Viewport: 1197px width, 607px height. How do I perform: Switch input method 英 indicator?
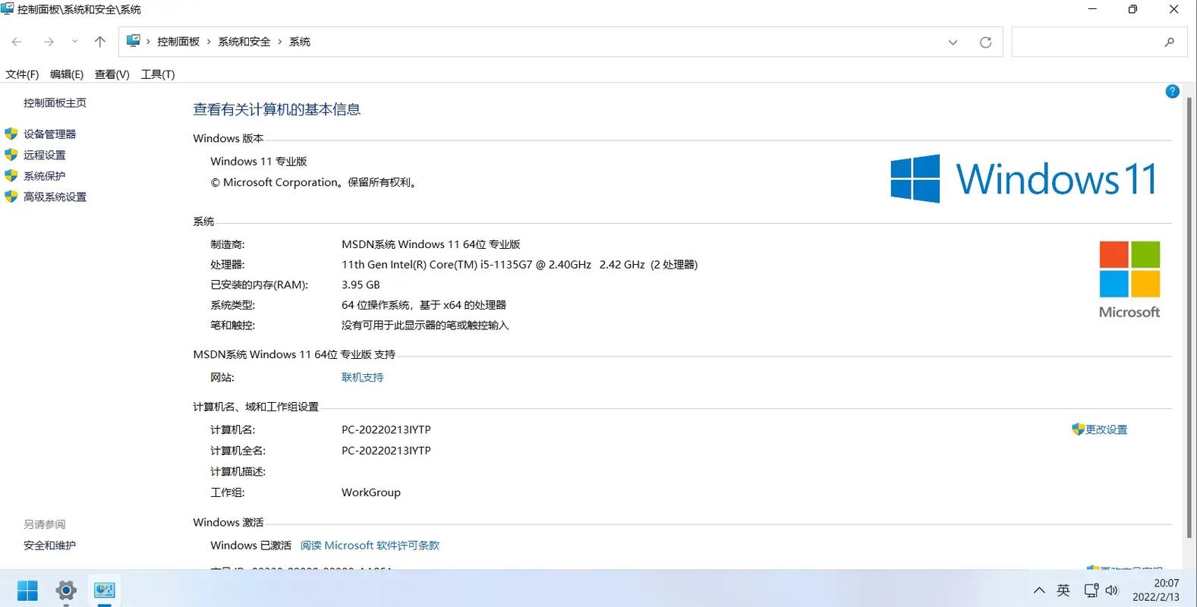1063,590
